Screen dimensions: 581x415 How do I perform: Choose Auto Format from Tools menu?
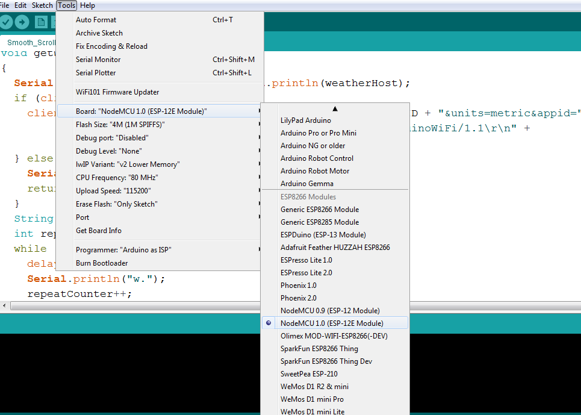pyautogui.click(x=160, y=20)
